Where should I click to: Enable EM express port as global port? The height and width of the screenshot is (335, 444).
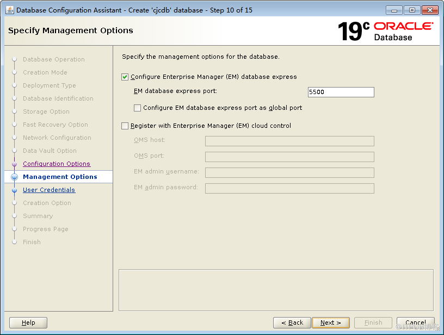137,108
